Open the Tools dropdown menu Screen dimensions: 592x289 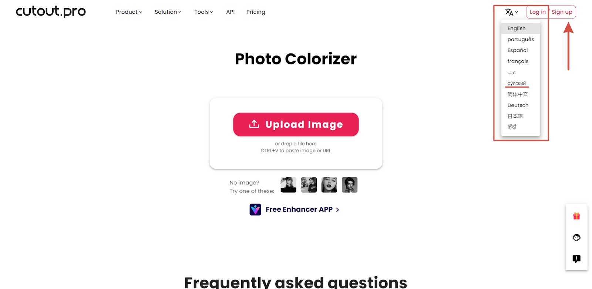(203, 12)
